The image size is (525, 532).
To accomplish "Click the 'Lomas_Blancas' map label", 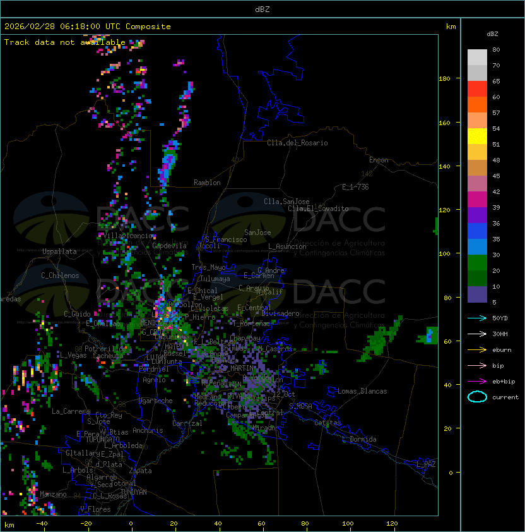I will pyautogui.click(x=362, y=391).
